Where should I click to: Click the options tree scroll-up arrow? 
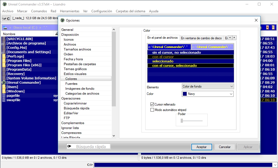114,29
